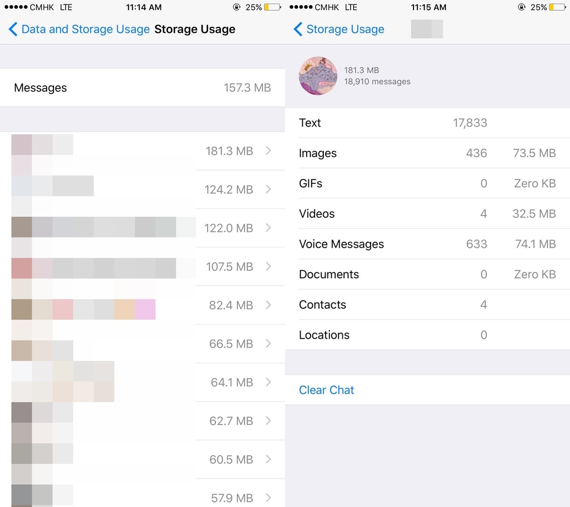The width and height of the screenshot is (570, 507).
Task: Select the Voice Messages row
Action: [x=427, y=244]
